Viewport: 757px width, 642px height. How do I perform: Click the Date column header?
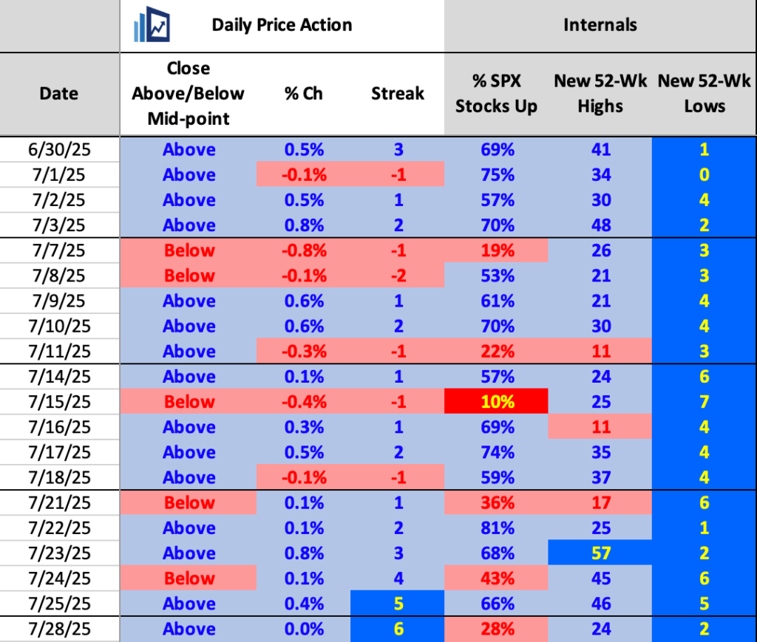click(59, 93)
